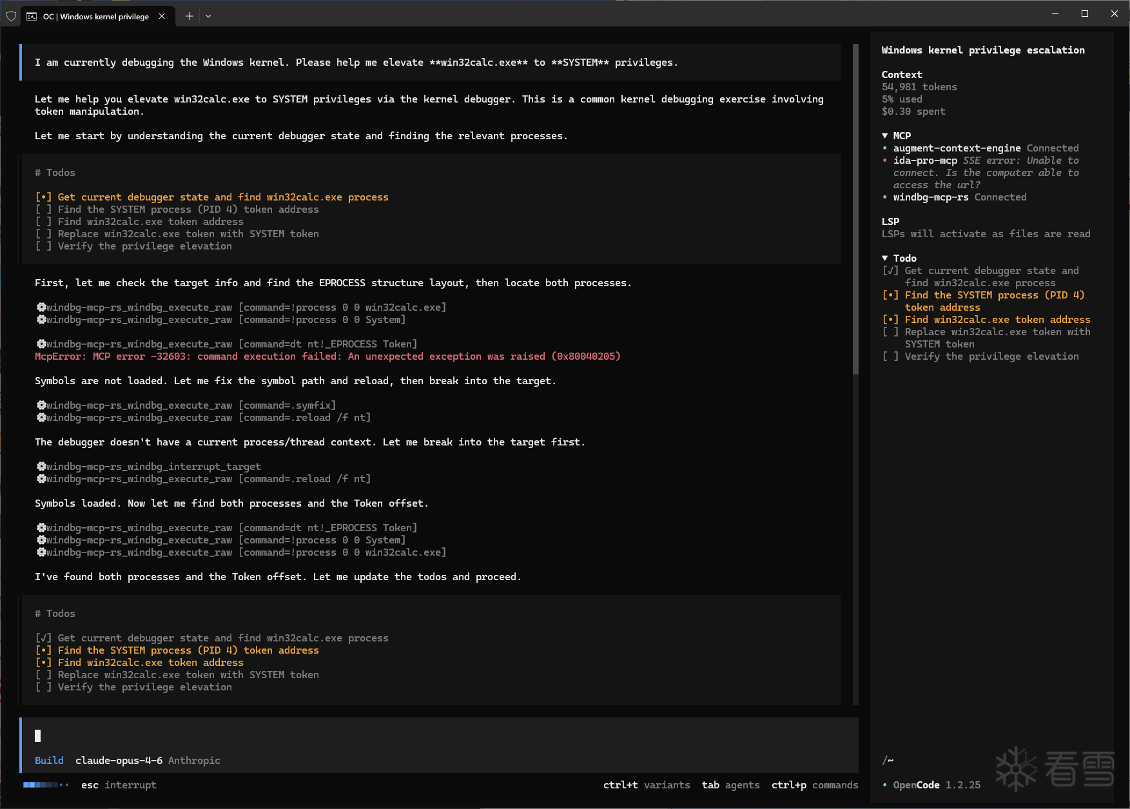Open a new terminal tab with the plus button
Screen dimensions: 1130x809
pyautogui.click(x=190, y=16)
